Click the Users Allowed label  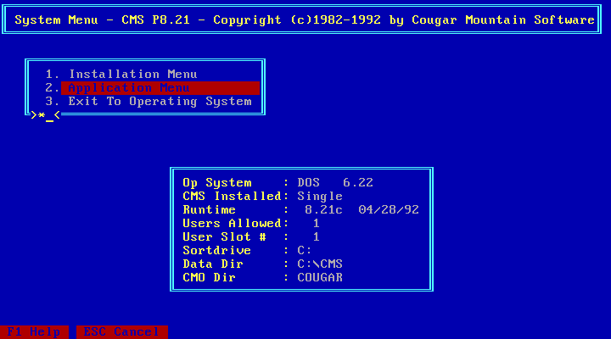tap(232, 224)
